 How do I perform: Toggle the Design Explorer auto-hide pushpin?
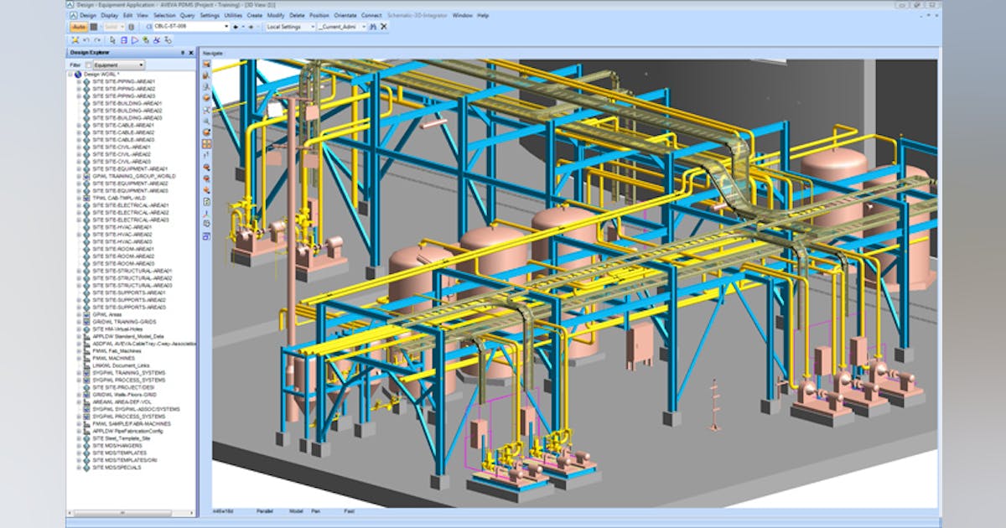coord(183,52)
